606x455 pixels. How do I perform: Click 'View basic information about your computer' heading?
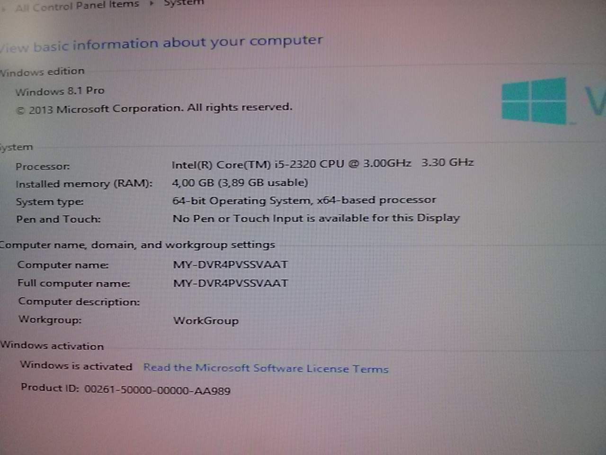161,44
